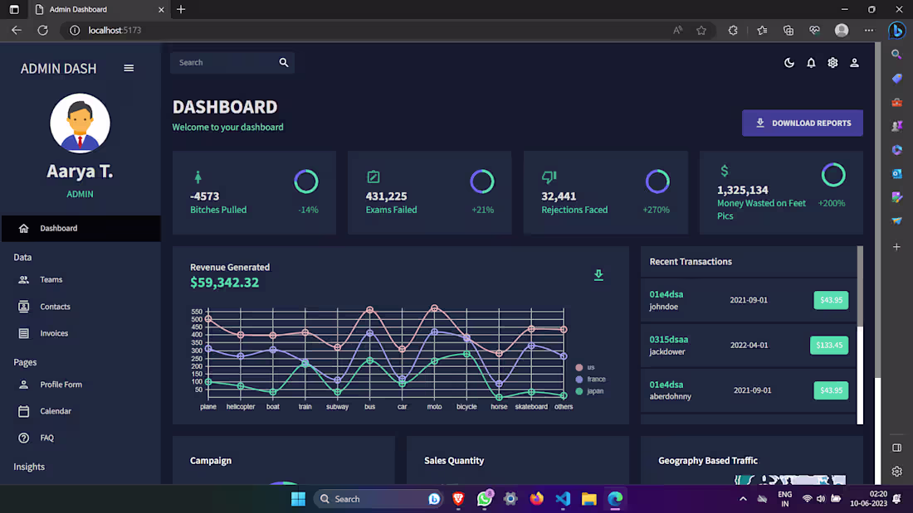The height and width of the screenshot is (513, 913).
Task: Click the circular progress dial showing +270%
Action: (657, 181)
